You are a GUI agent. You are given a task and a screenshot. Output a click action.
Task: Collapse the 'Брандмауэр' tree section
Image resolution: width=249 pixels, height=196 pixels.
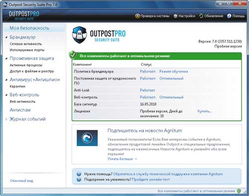coord(6,37)
